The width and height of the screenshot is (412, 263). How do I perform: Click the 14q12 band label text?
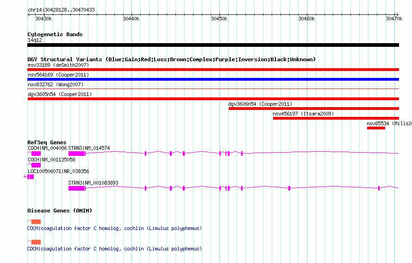click(x=35, y=40)
